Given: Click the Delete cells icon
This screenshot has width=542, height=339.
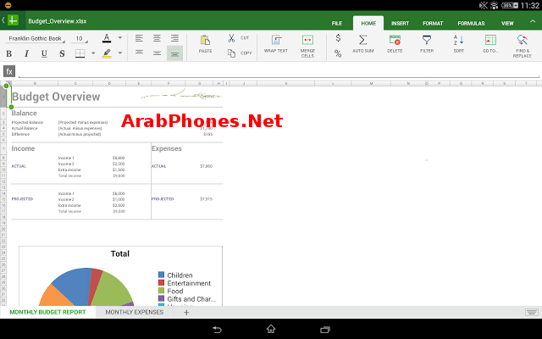Looking at the screenshot, I should click(x=395, y=40).
